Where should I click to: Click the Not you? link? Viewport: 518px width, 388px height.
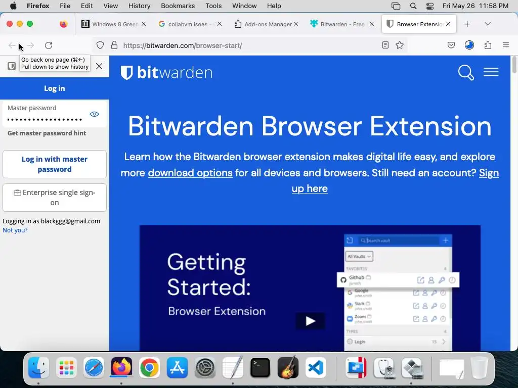15,230
